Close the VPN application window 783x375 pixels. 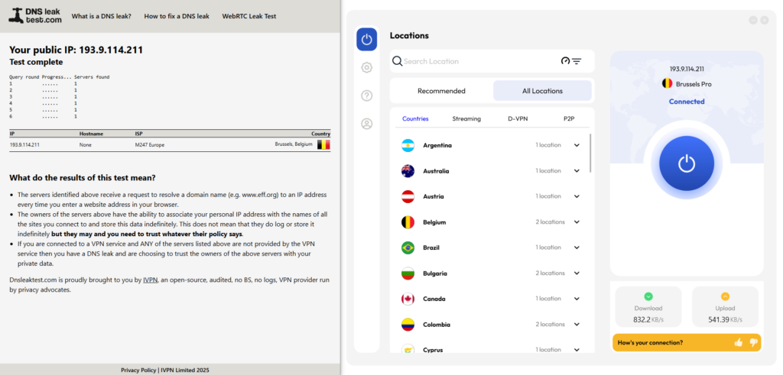point(765,21)
